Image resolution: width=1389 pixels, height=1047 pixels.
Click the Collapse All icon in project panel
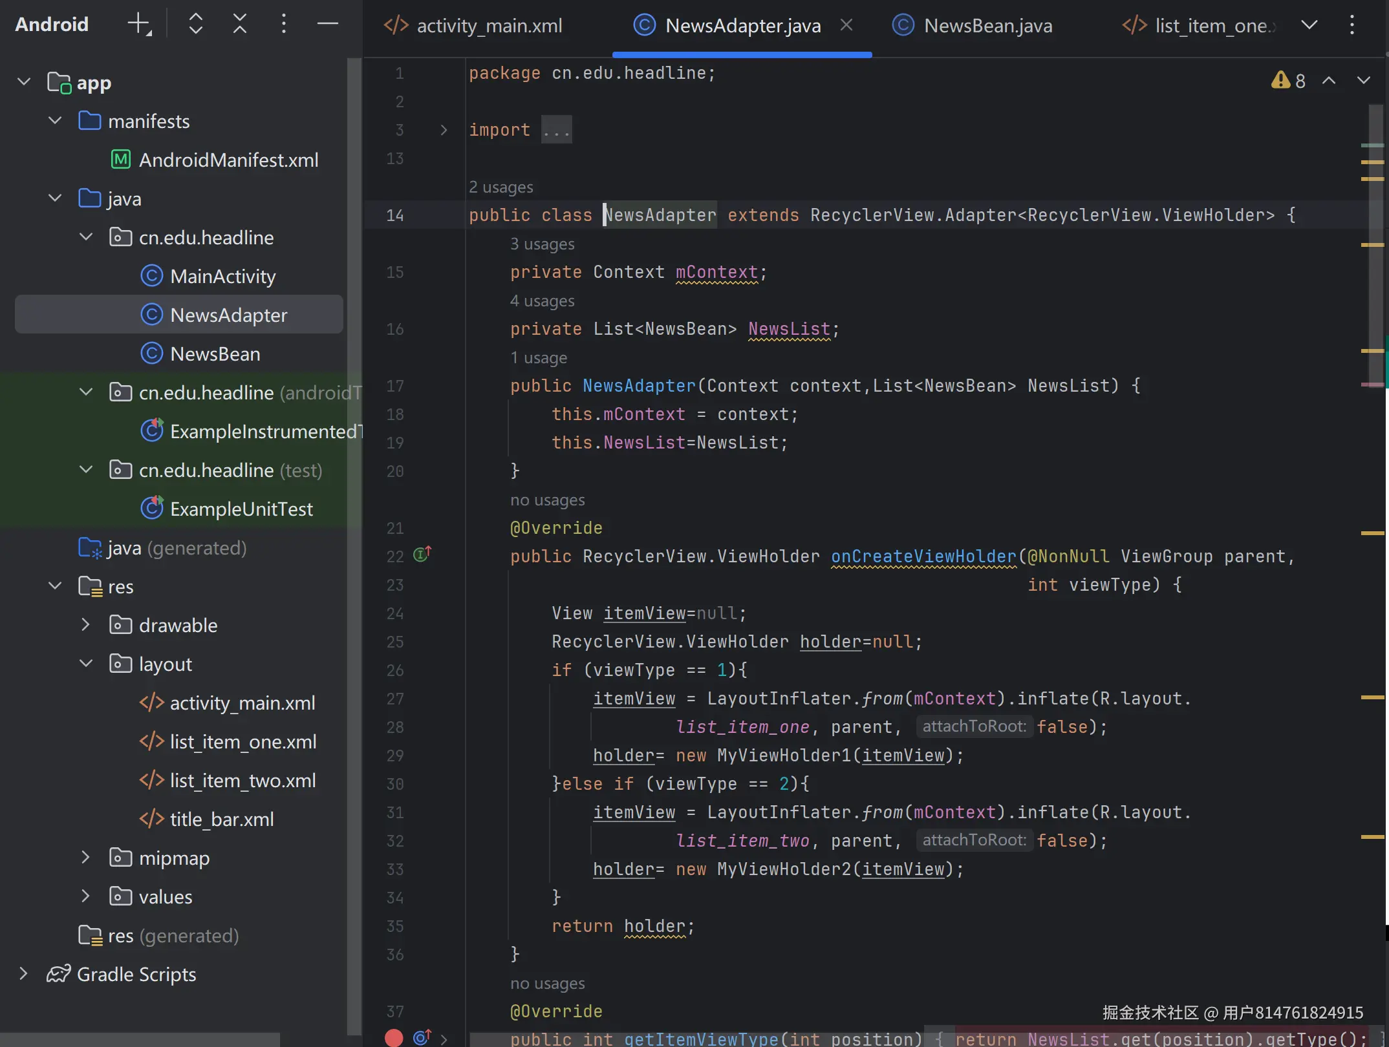[240, 25]
